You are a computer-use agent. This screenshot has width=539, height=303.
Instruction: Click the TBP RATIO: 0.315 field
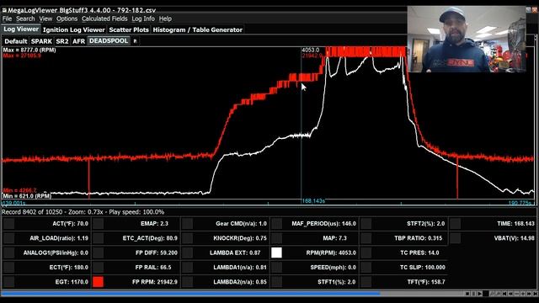click(x=419, y=238)
